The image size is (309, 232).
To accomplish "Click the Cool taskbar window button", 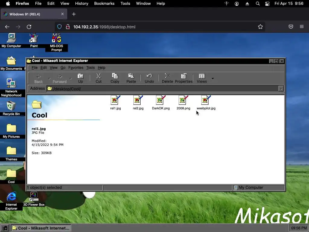I will [41, 228].
